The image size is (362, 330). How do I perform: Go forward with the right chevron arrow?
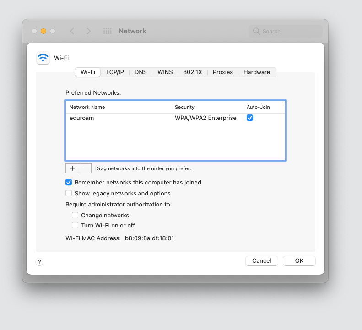(88, 31)
